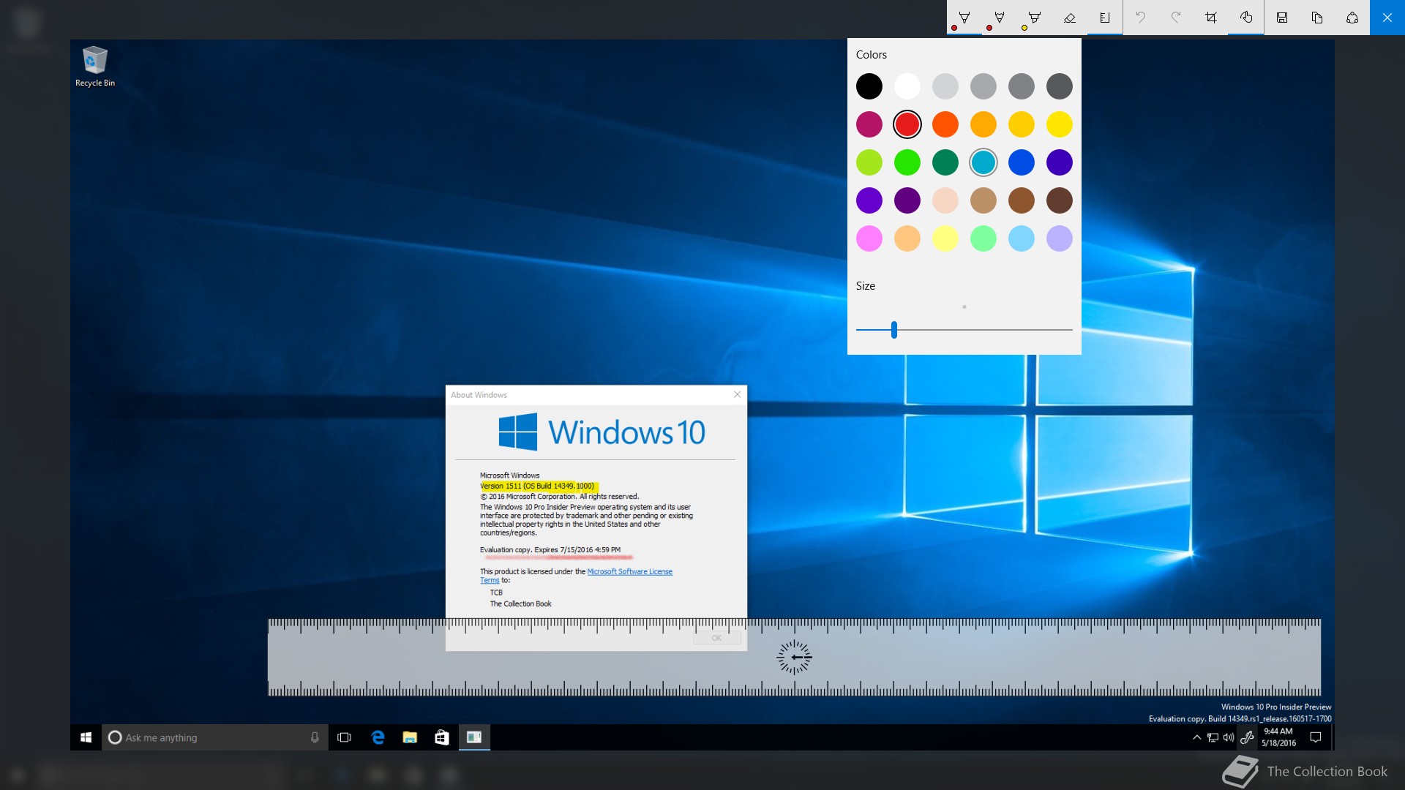Viewport: 1405px width, 790px height.
Task: Select the crop tool
Action: 1211,18
